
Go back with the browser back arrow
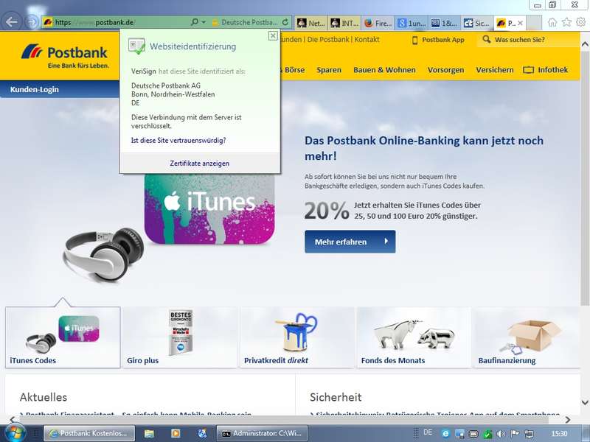12,22
